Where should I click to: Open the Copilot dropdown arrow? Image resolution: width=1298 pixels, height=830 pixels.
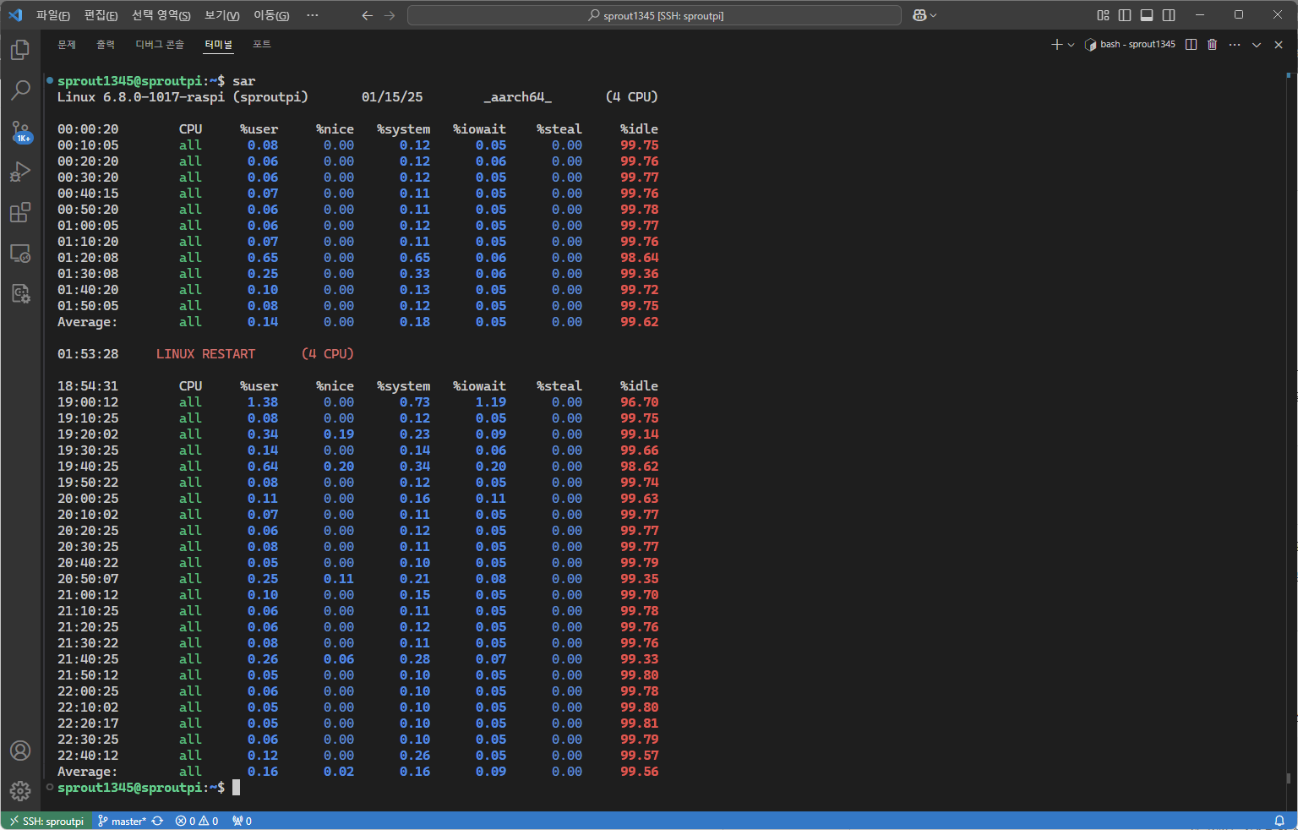tap(934, 15)
